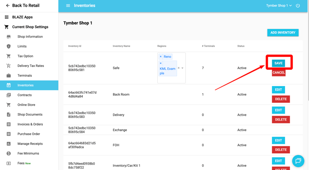The width and height of the screenshot is (309, 170).
Task: Toggle the hamburger menu icon
Action: [68, 5]
